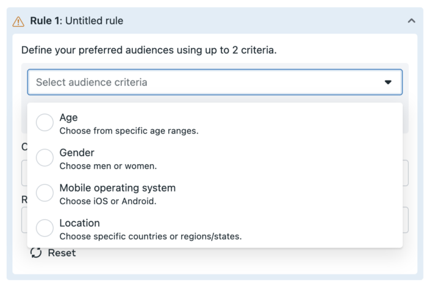Collapse Rule 1 with the chevron up arrow
427x283 pixels.
[412, 21]
